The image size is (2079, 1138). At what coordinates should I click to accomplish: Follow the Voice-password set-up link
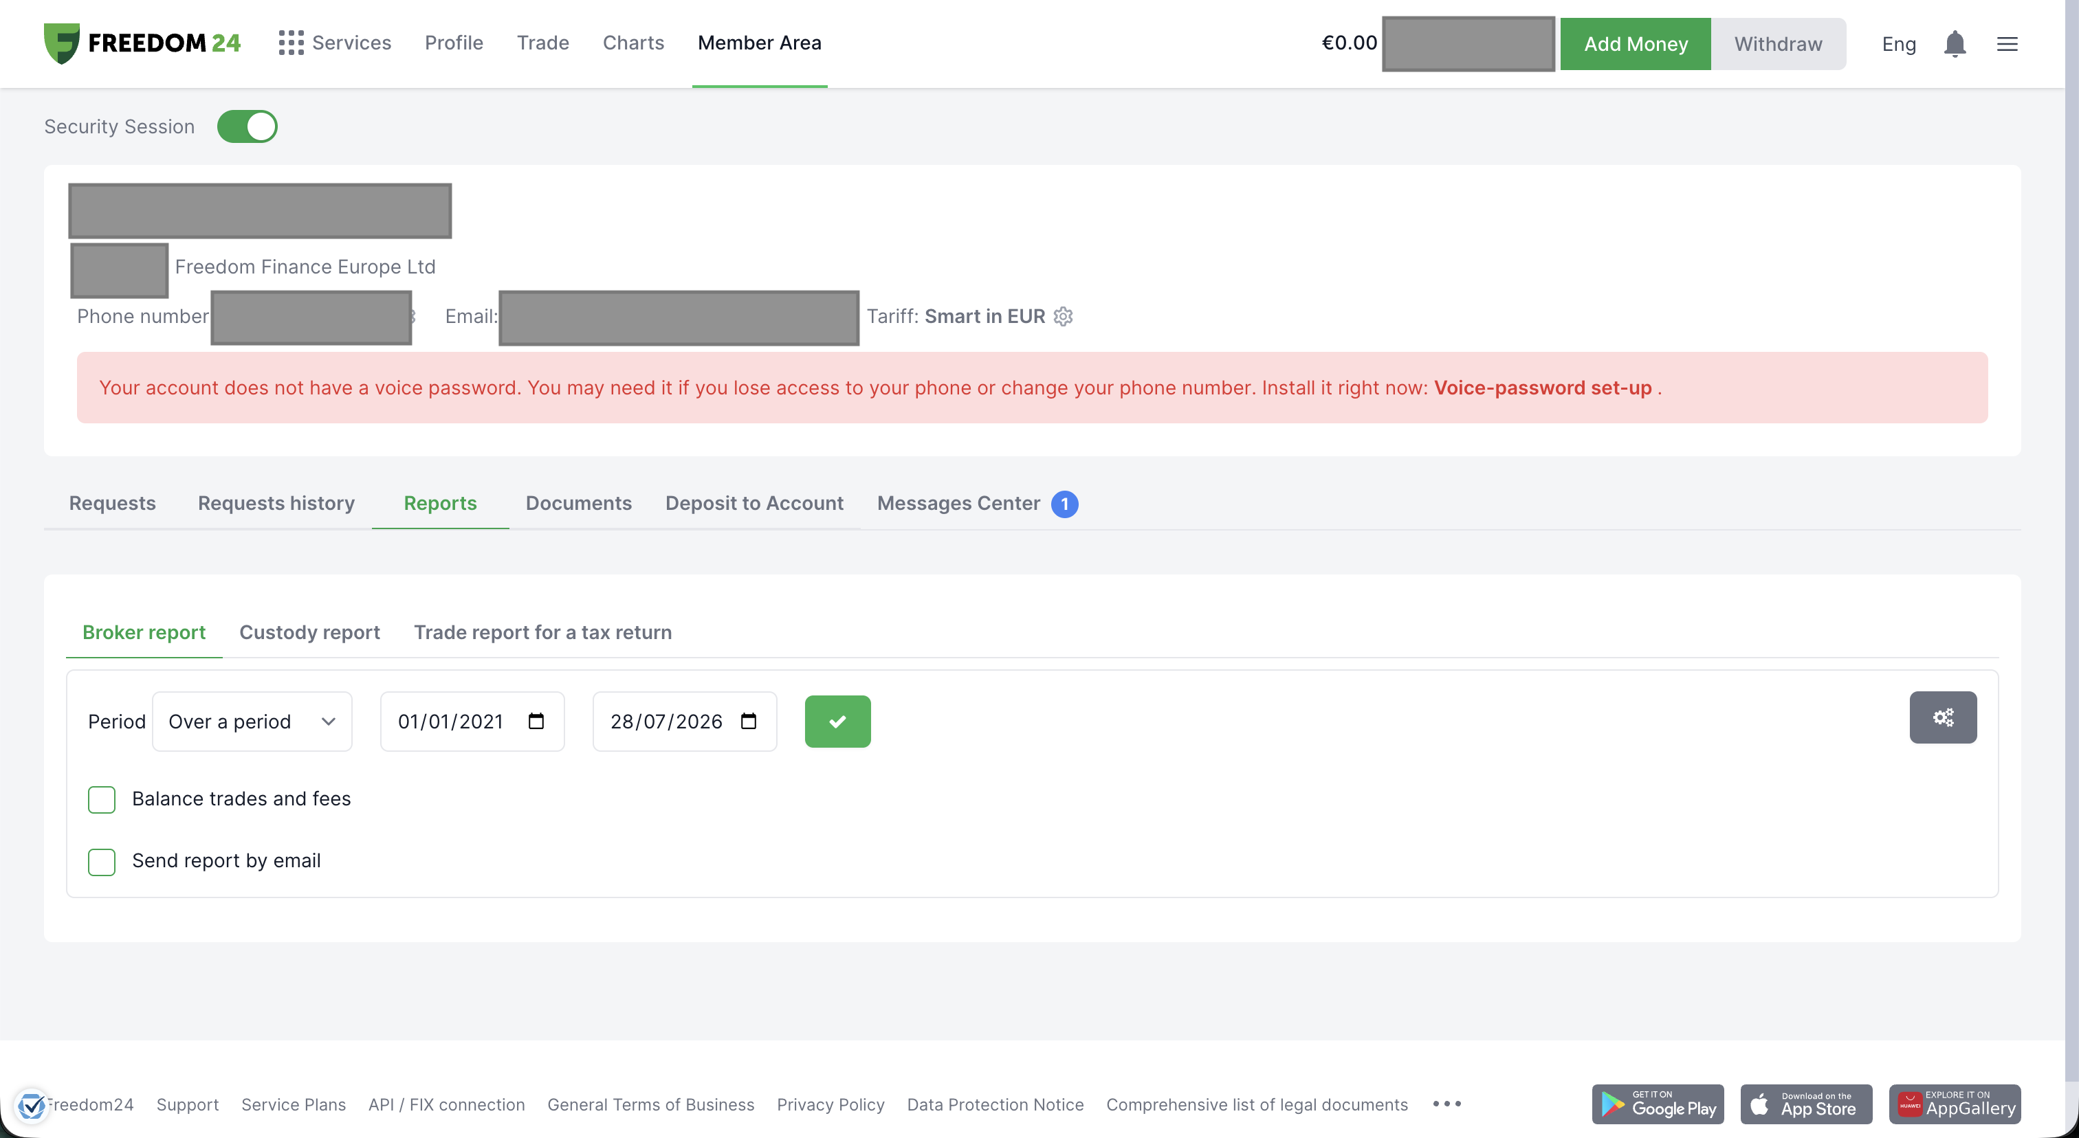click(1542, 388)
